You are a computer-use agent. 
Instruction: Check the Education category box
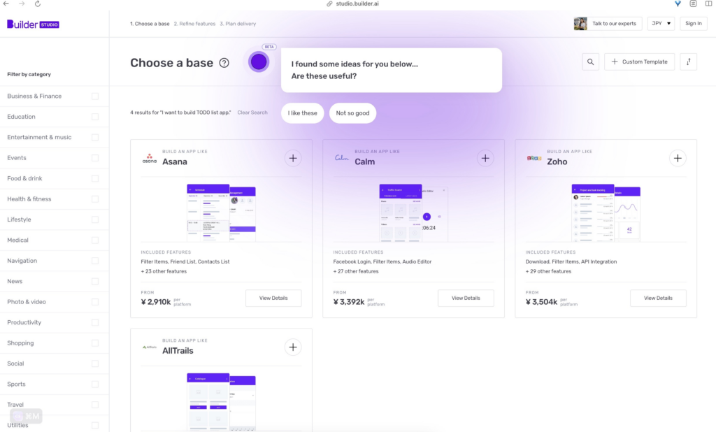[x=95, y=117]
